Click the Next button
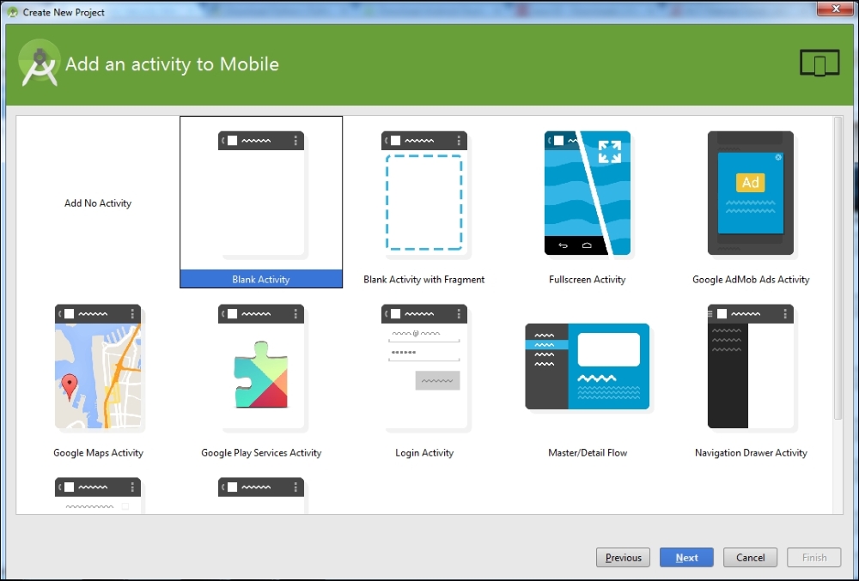859x581 pixels. (686, 557)
